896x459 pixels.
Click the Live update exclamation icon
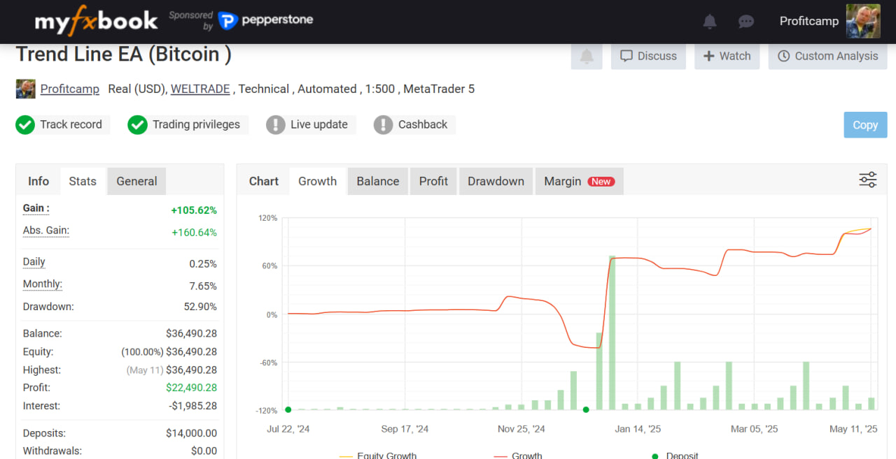click(x=276, y=125)
